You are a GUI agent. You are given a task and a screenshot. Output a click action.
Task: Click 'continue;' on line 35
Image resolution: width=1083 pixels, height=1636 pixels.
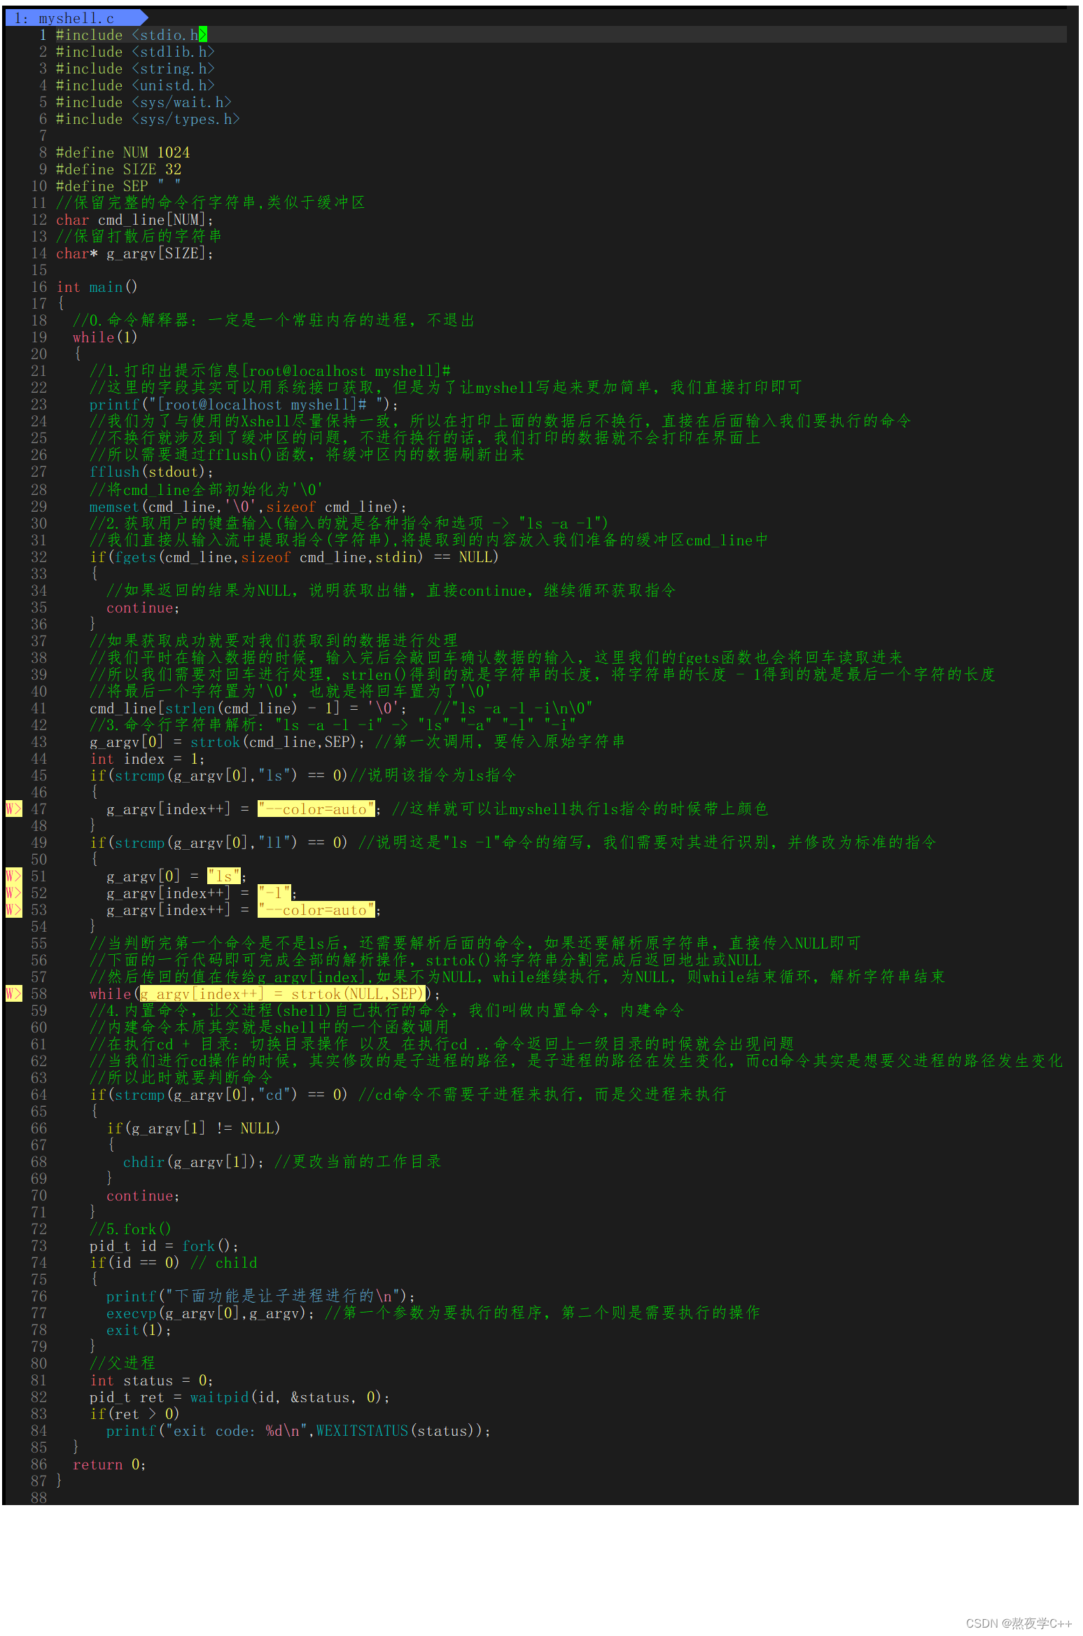[x=143, y=608]
